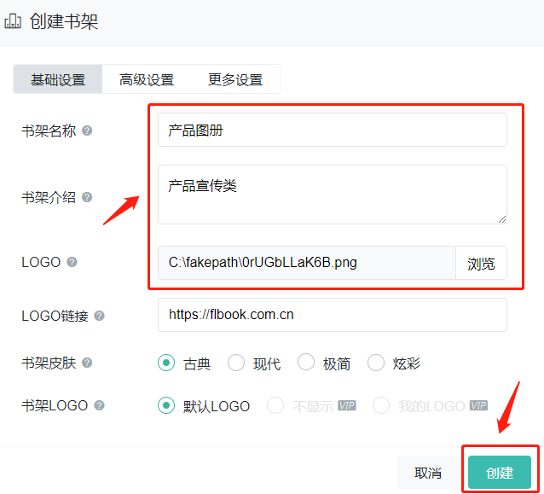544x494 pixels.
Task: Switch to 基础设置 tab
Action: click(58, 79)
